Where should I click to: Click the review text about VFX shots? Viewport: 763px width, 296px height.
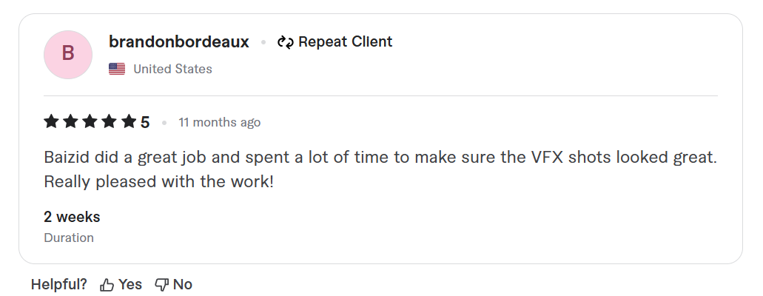point(380,169)
